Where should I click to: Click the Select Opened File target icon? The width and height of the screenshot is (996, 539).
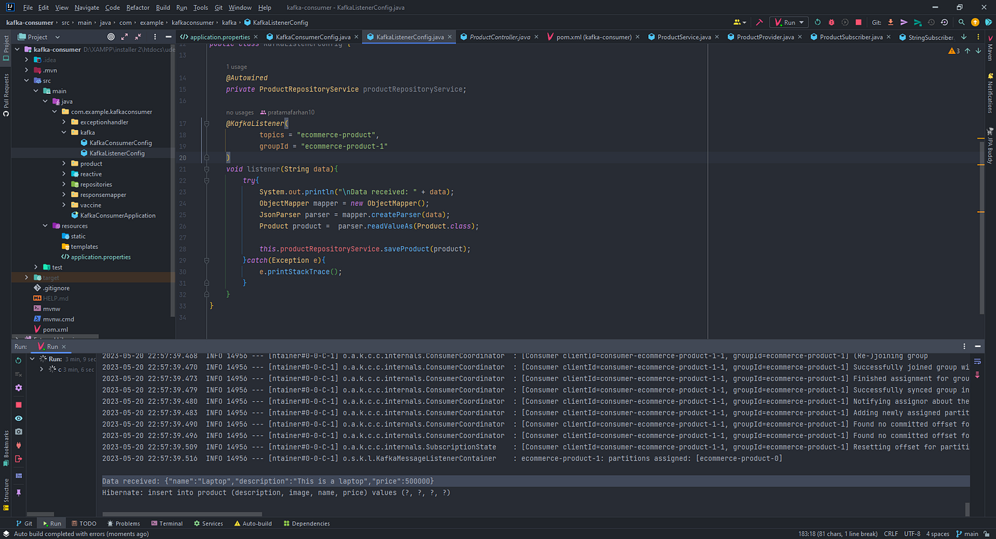(x=111, y=37)
